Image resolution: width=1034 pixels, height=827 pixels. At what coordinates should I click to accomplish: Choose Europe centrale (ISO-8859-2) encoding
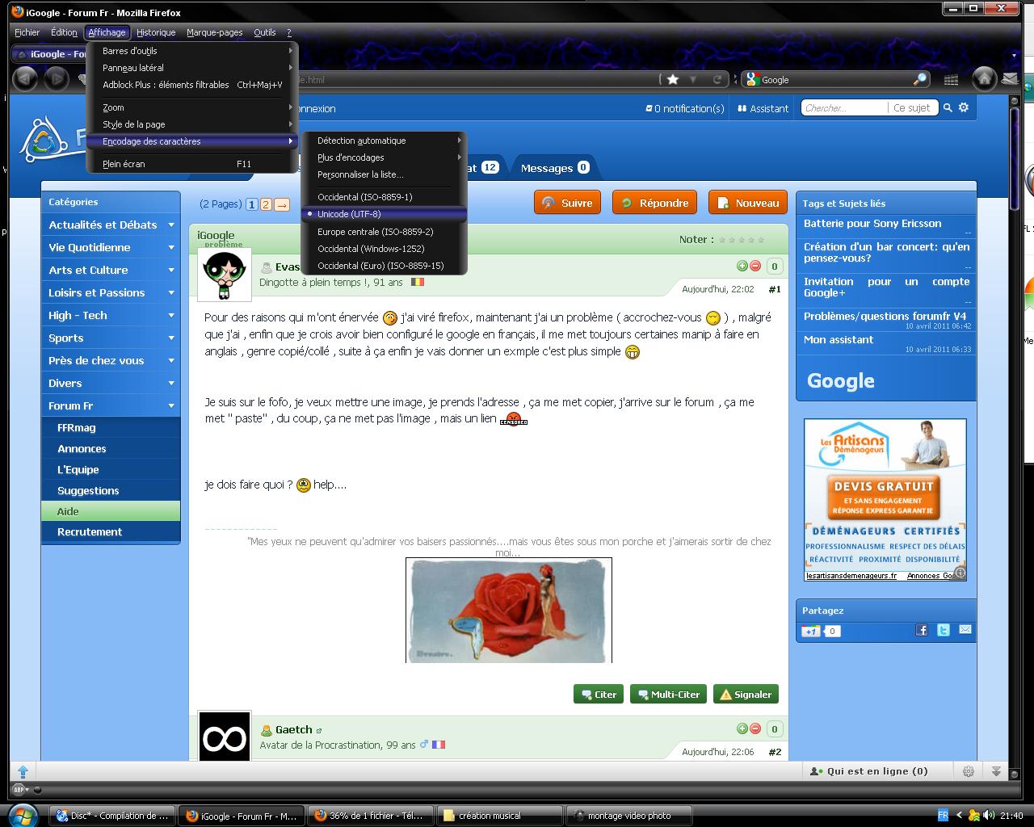(x=385, y=232)
